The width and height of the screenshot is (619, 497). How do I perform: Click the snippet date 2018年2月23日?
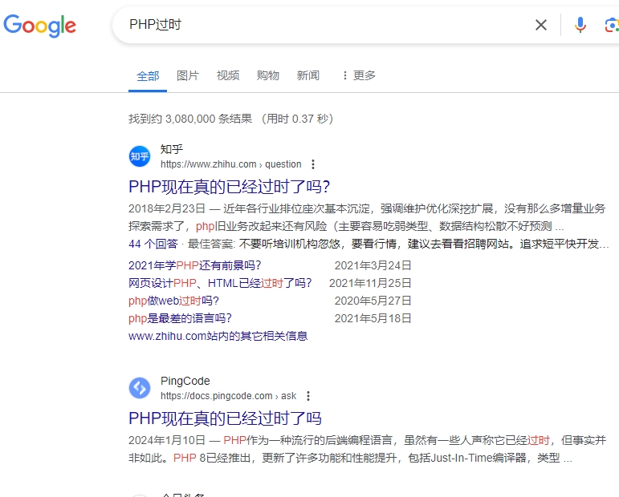pos(167,208)
